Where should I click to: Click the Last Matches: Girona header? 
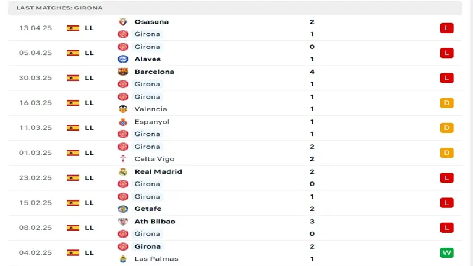(59, 8)
